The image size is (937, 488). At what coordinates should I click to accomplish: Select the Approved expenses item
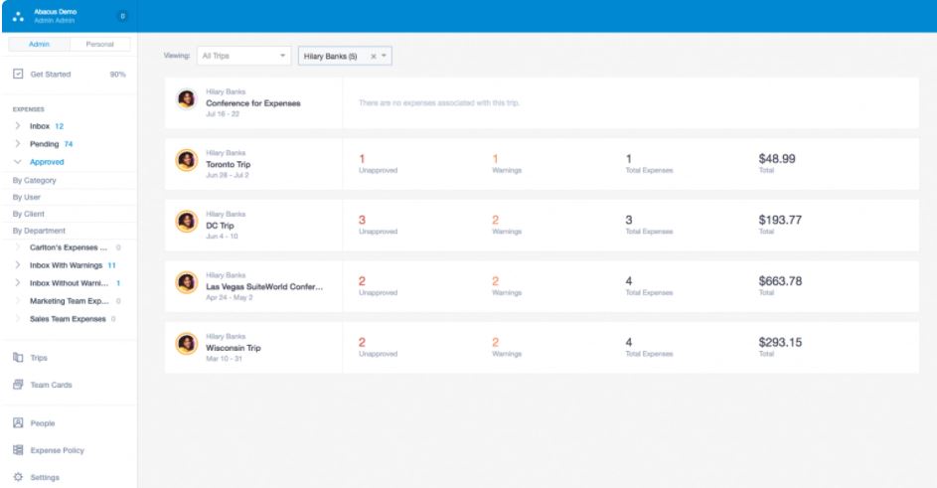point(47,162)
